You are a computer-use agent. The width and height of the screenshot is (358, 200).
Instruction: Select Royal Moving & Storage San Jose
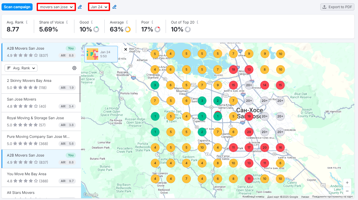click(x=41, y=121)
